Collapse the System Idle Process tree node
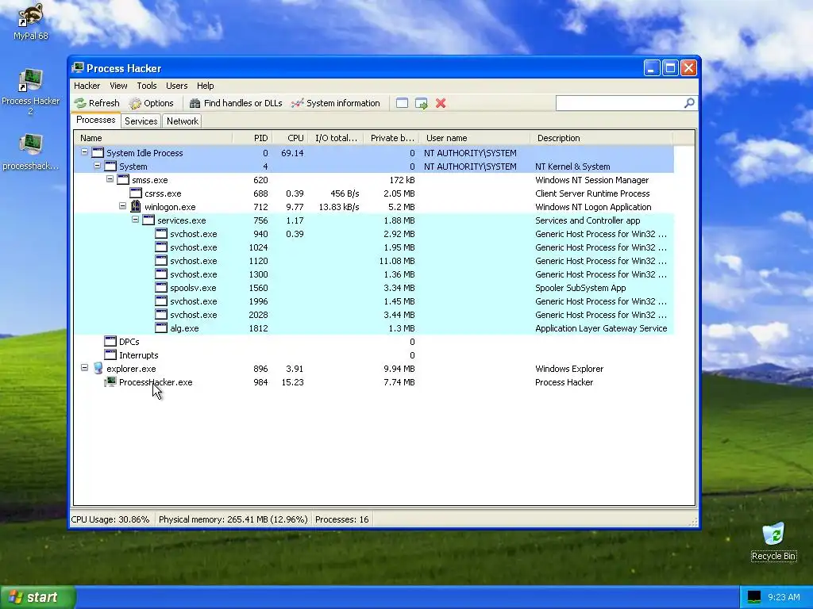The height and width of the screenshot is (609, 813). 84,152
